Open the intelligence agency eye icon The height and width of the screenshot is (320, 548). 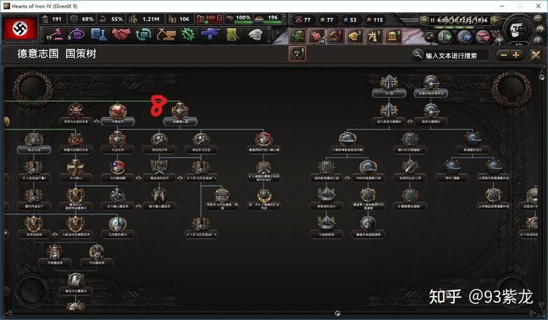[x=76, y=34]
